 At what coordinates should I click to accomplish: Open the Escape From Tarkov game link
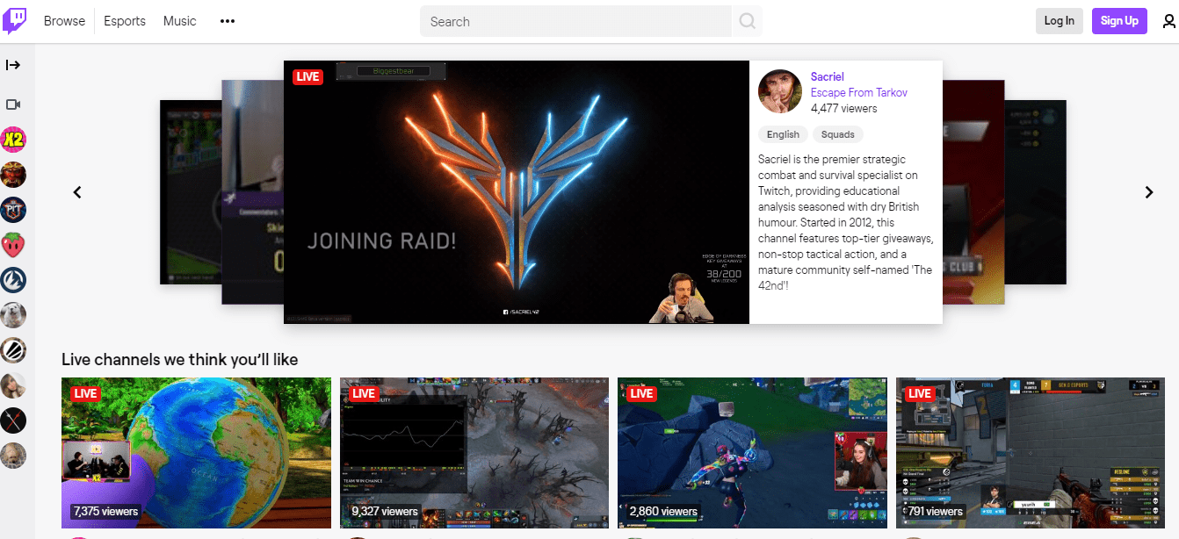pos(859,93)
